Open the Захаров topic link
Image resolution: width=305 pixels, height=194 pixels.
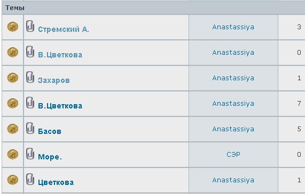point(54,80)
